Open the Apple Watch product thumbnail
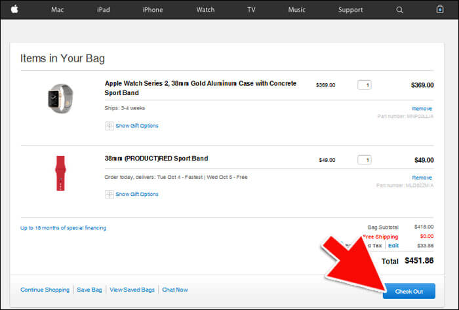The height and width of the screenshot is (310, 459). pos(60,98)
